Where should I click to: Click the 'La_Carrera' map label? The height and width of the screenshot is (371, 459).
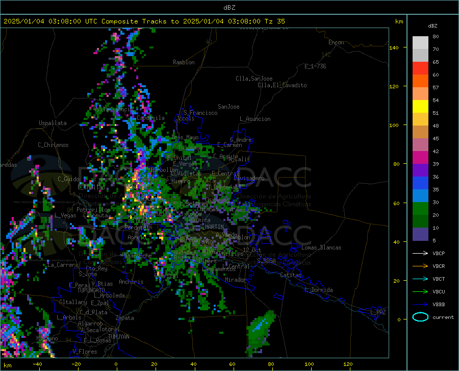pos(63,265)
